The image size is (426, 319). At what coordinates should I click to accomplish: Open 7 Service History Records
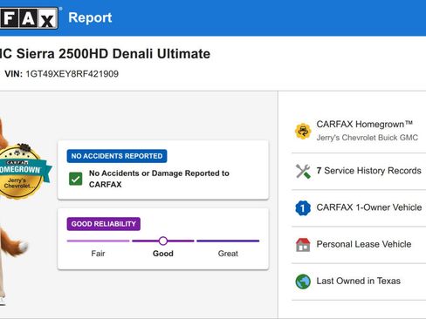coord(359,171)
